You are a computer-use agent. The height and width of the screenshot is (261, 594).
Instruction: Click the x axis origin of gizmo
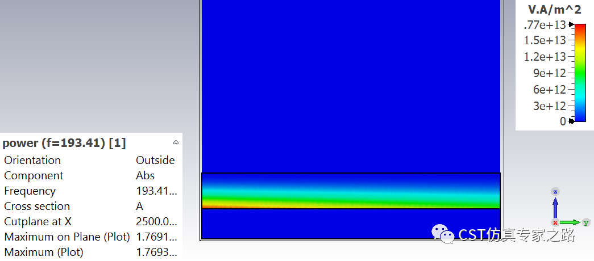click(555, 222)
